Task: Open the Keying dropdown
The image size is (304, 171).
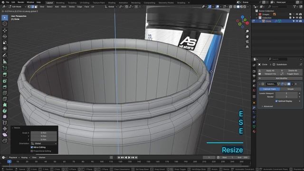Action: pos(25,158)
